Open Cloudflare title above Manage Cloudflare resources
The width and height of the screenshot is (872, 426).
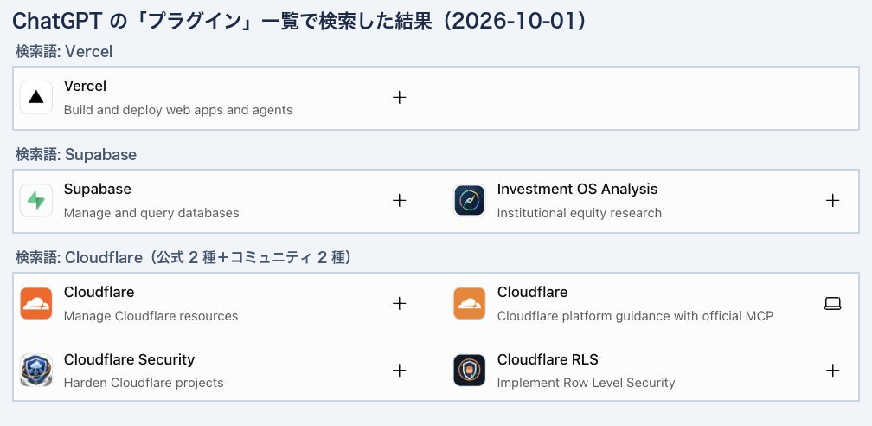pos(99,292)
